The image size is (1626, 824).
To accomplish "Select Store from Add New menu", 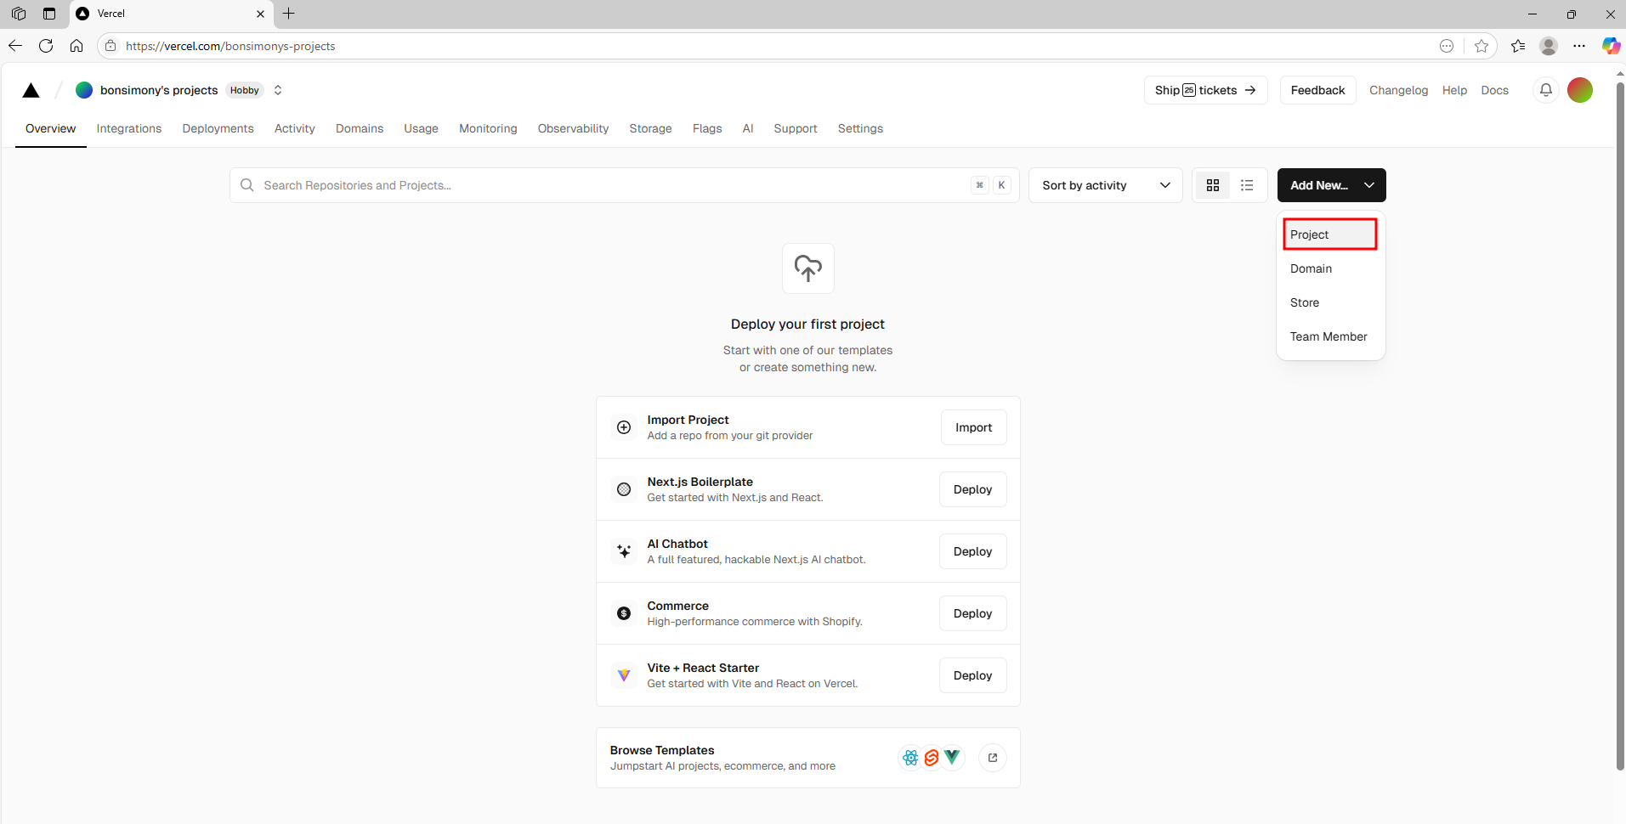I will pos(1330,302).
